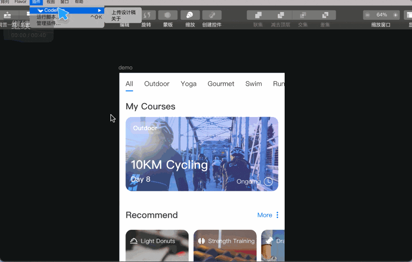This screenshot has height=262, width=412.
Task: Click the clock icon next to Ongoing
Action: click(x=268, y=182)
